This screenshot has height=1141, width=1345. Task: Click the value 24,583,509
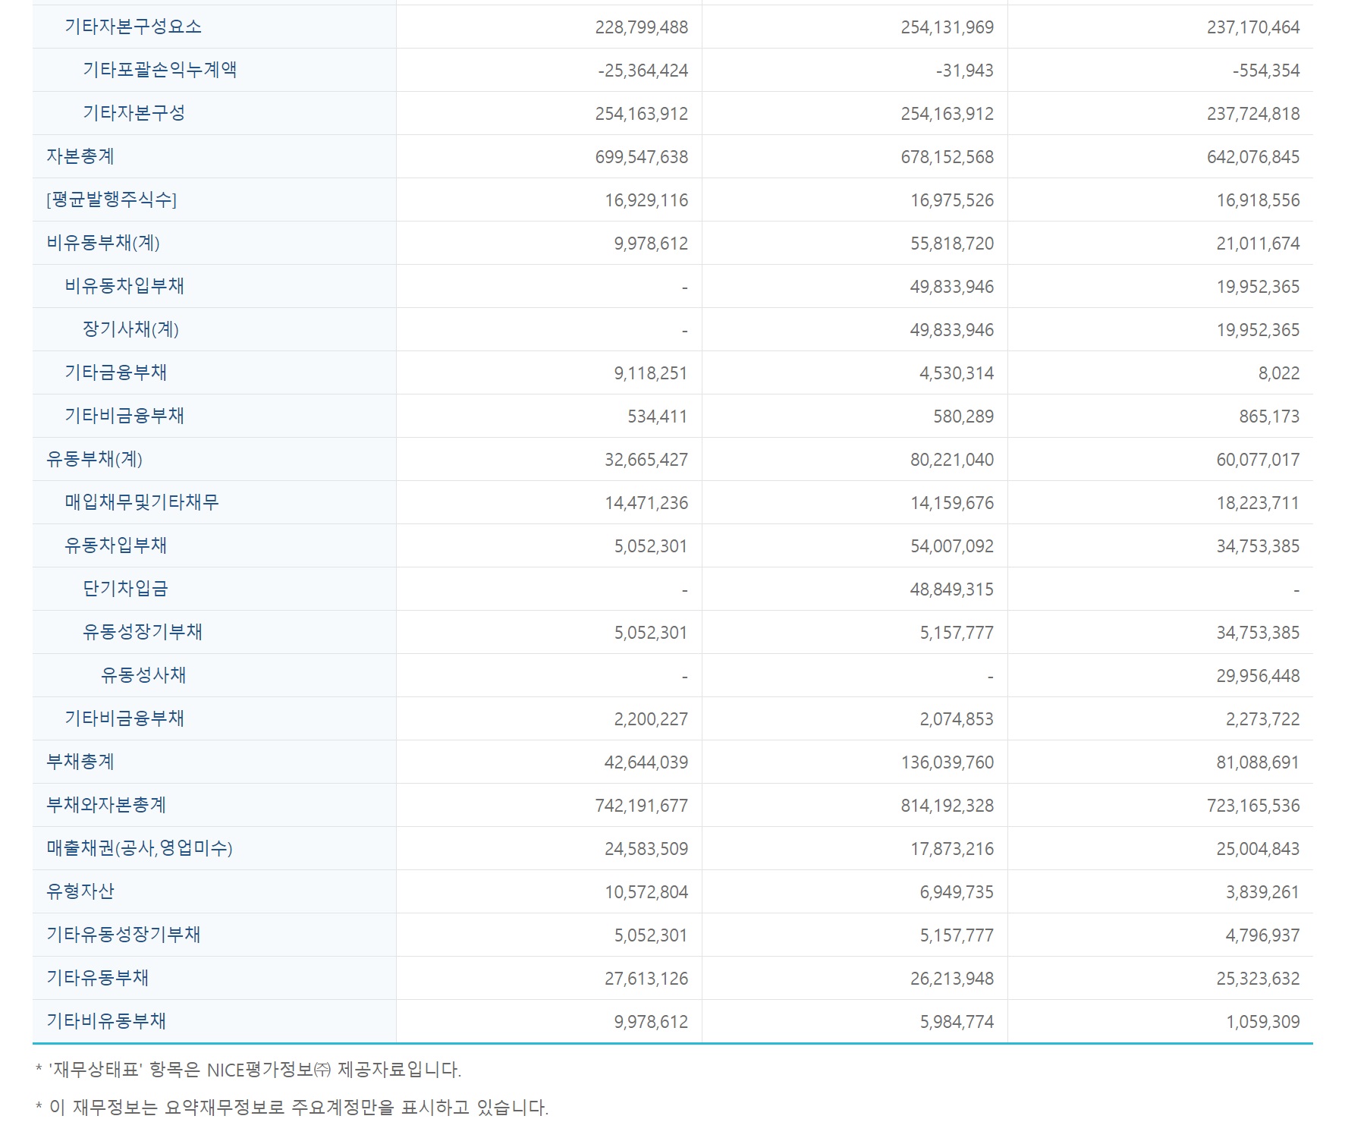pyautogui.click(x=646, y=849)
